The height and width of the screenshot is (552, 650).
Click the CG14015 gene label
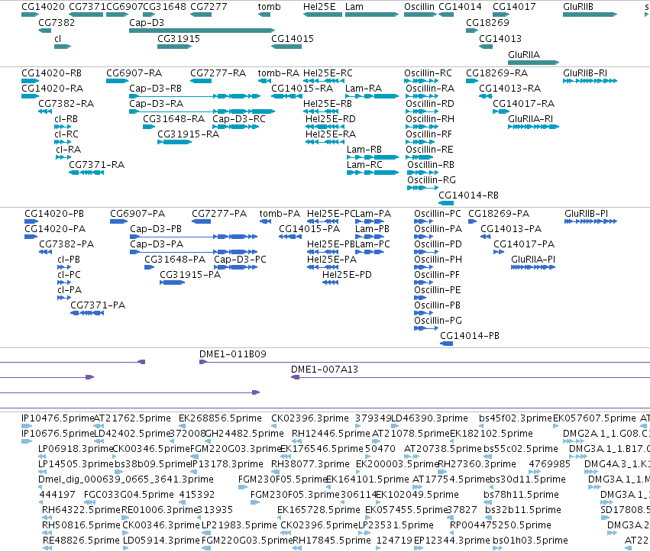(293, 38)
